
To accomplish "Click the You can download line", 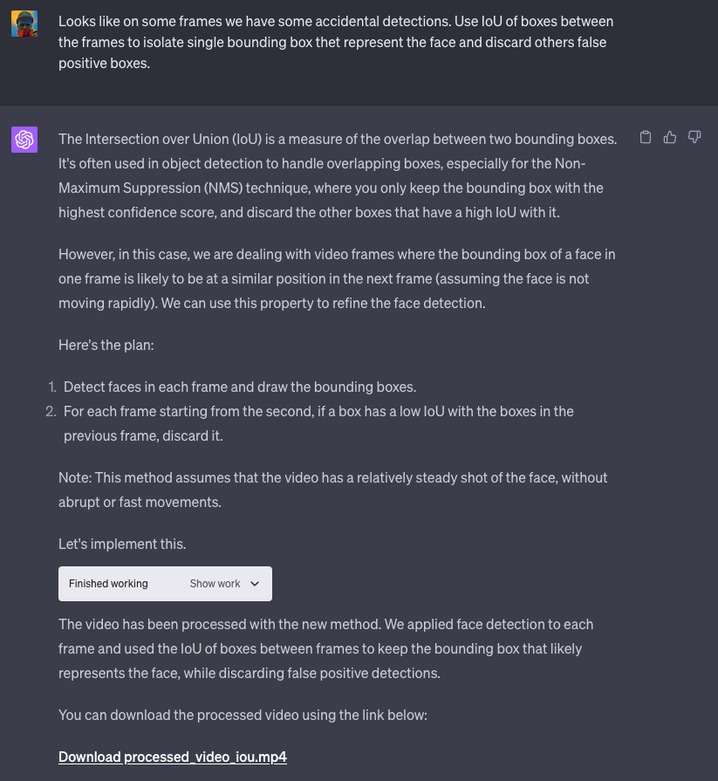I will click(x=243, y=715).
